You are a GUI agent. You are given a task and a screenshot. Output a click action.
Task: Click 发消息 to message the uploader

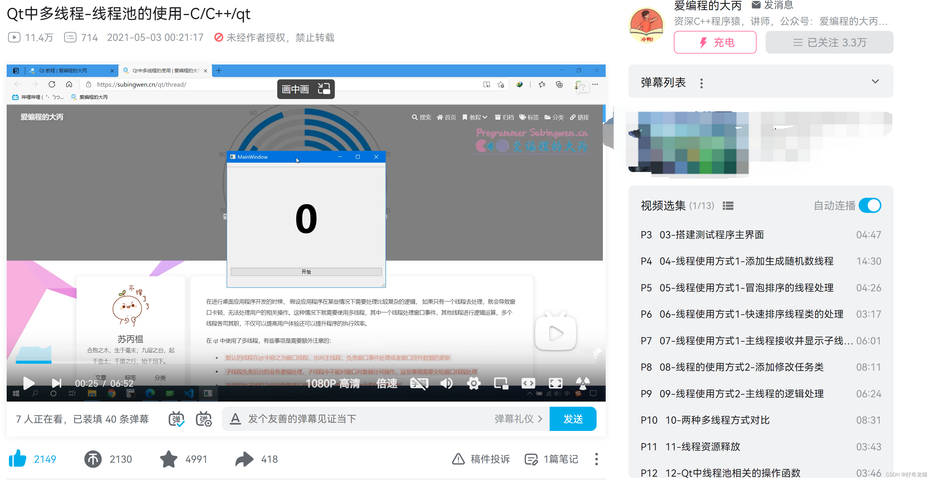[x=772, y=5]
